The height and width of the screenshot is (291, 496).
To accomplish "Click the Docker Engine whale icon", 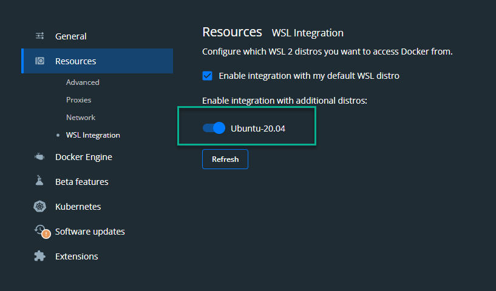I will 39,157.
